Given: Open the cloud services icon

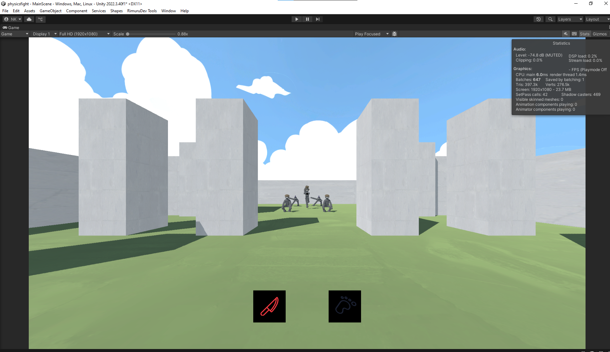Looking at the screenshot, I should 29,19.
